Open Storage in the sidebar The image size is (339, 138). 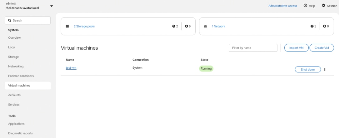coord(13,57)
